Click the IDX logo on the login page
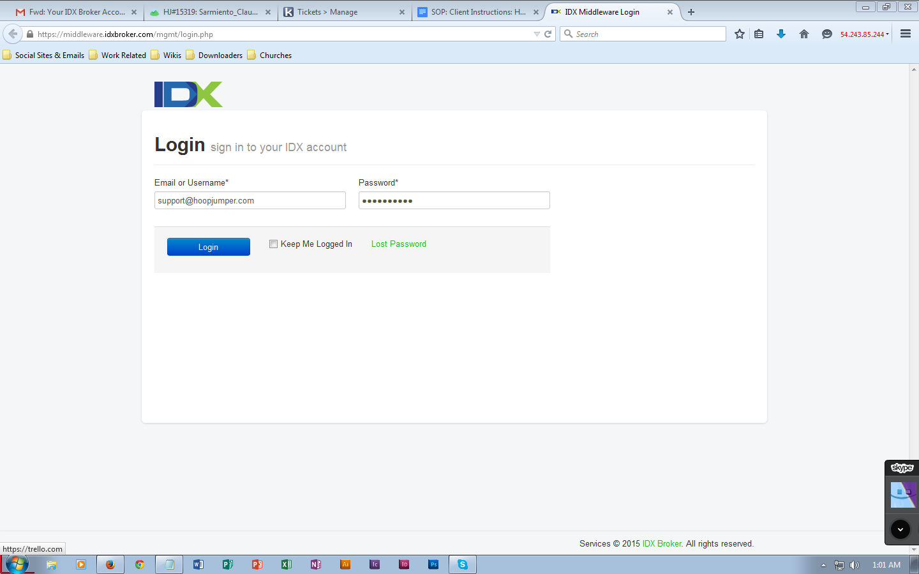This screenshot has width=919, height=574. click(x=188, y=93)
